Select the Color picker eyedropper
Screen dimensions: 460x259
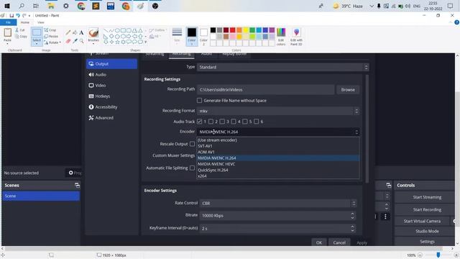(x=75, y=41)
